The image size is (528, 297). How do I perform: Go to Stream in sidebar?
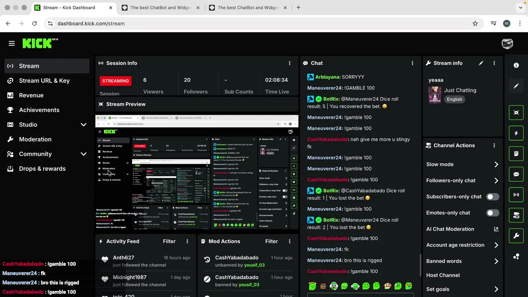[x=47, y=66]
